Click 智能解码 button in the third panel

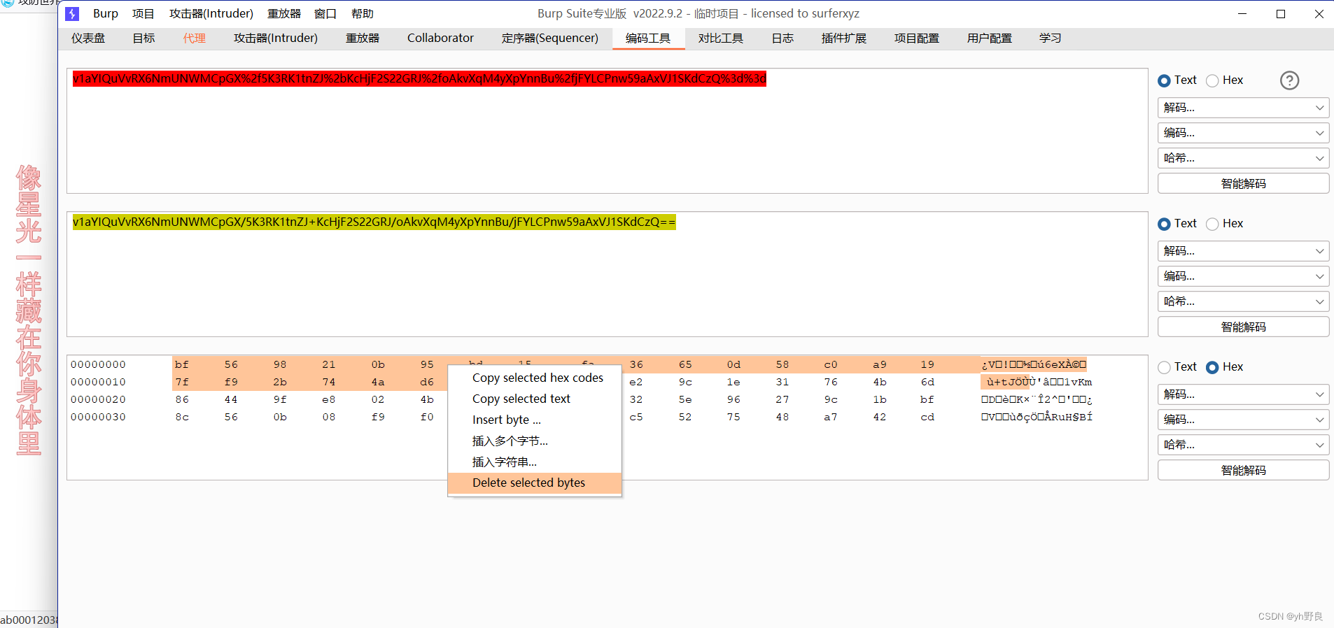(x=1243, y=470)
